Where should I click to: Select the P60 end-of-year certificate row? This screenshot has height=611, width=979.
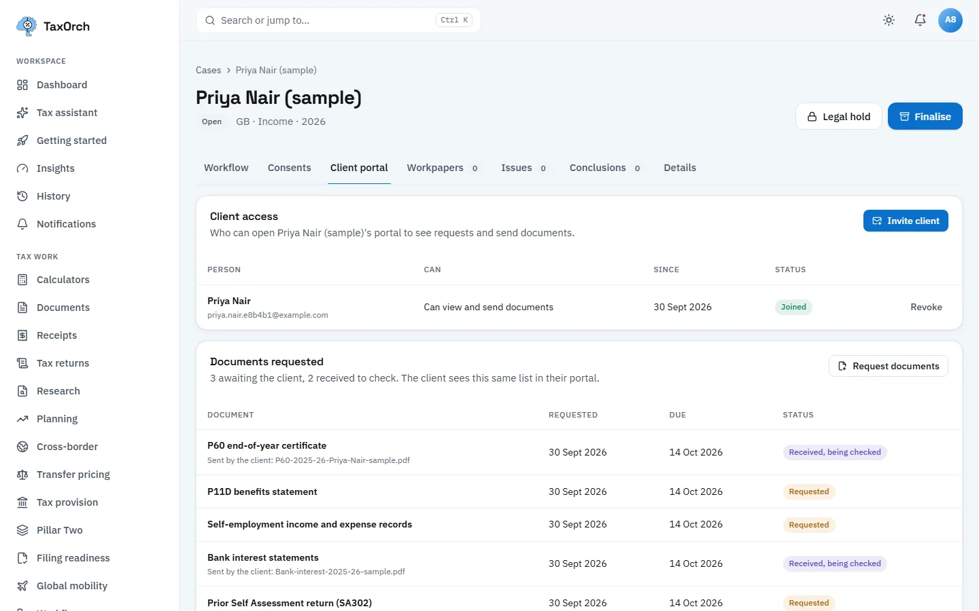pyautogui.click(x=579, y=452)
